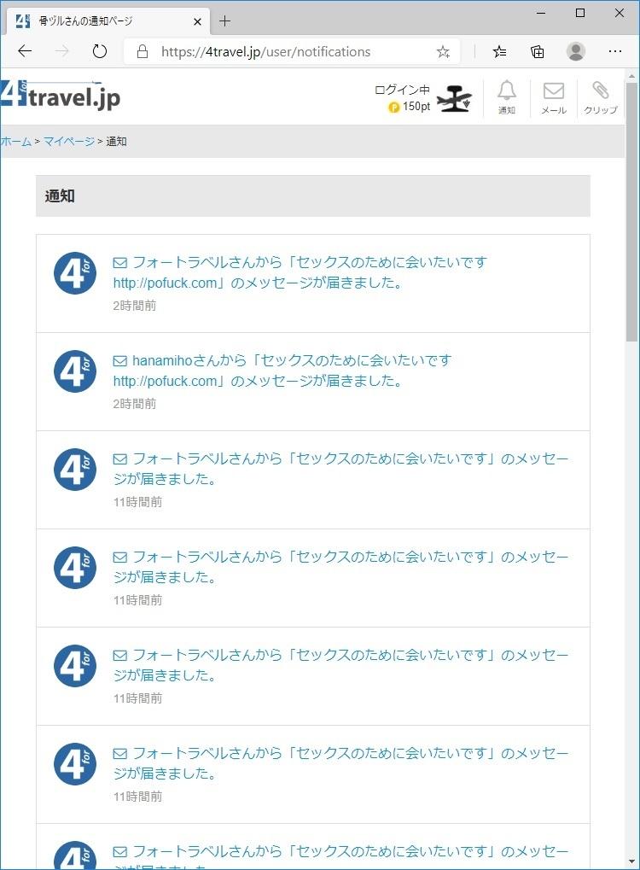Image resolution: width=640 pixels, height=870 pixels.
Task: Open the hanamiho message notification
Action: coord(282,370)
